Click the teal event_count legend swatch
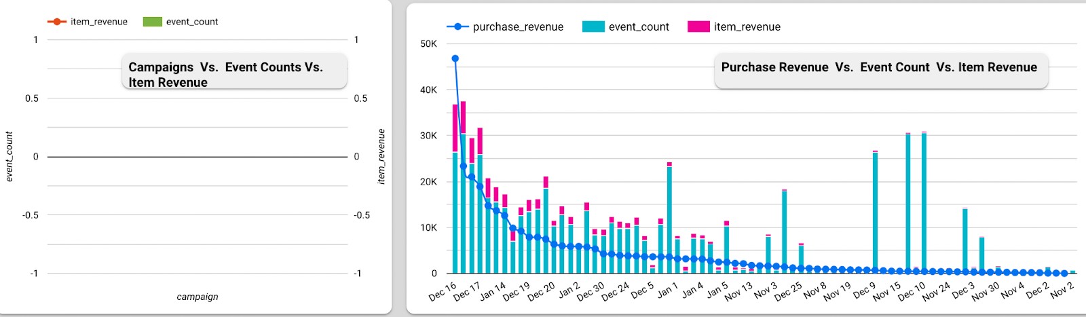Screen dimensions: 1086x317 click(593, 26)
